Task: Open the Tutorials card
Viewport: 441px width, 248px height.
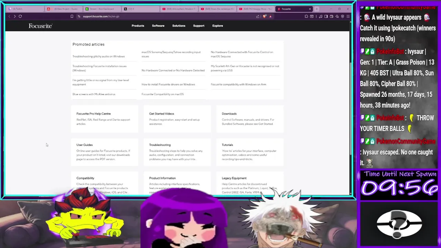Action: (250, 152)
